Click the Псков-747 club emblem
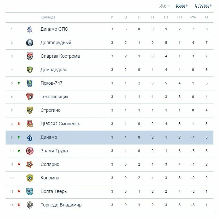Screen dimensions: 220x218 (x=30, y=83)
